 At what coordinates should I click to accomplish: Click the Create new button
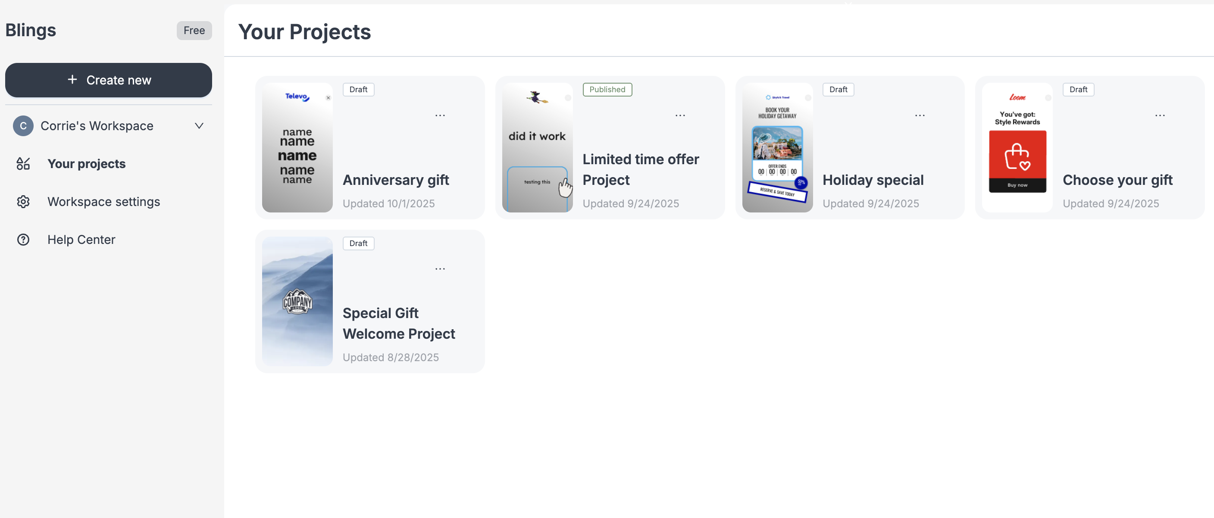click(108, 80)
